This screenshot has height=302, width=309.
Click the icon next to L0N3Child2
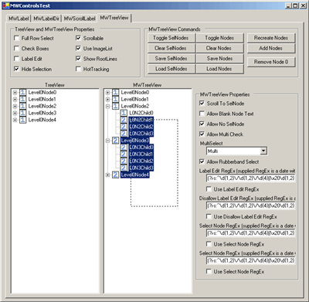[124, 161]
